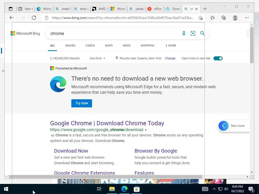Reload the page with the refresh icon
The width and height of the screenshot is (259, 194).
34,18
